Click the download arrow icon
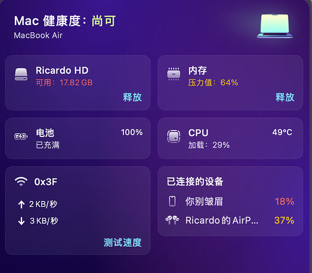 coord(21,221)
